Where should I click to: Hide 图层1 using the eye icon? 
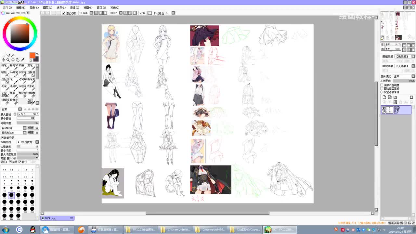click(383, 108)
